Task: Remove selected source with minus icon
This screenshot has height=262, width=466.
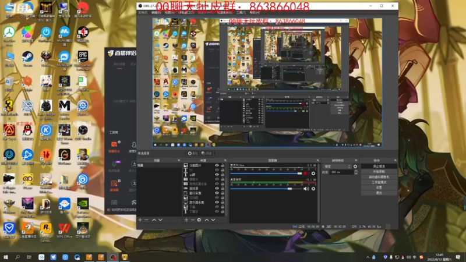Action: coord(192,220)
